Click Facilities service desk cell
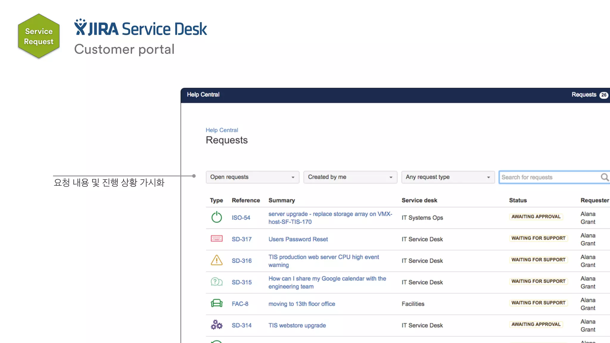610x343 pixels. pos(413,304)
